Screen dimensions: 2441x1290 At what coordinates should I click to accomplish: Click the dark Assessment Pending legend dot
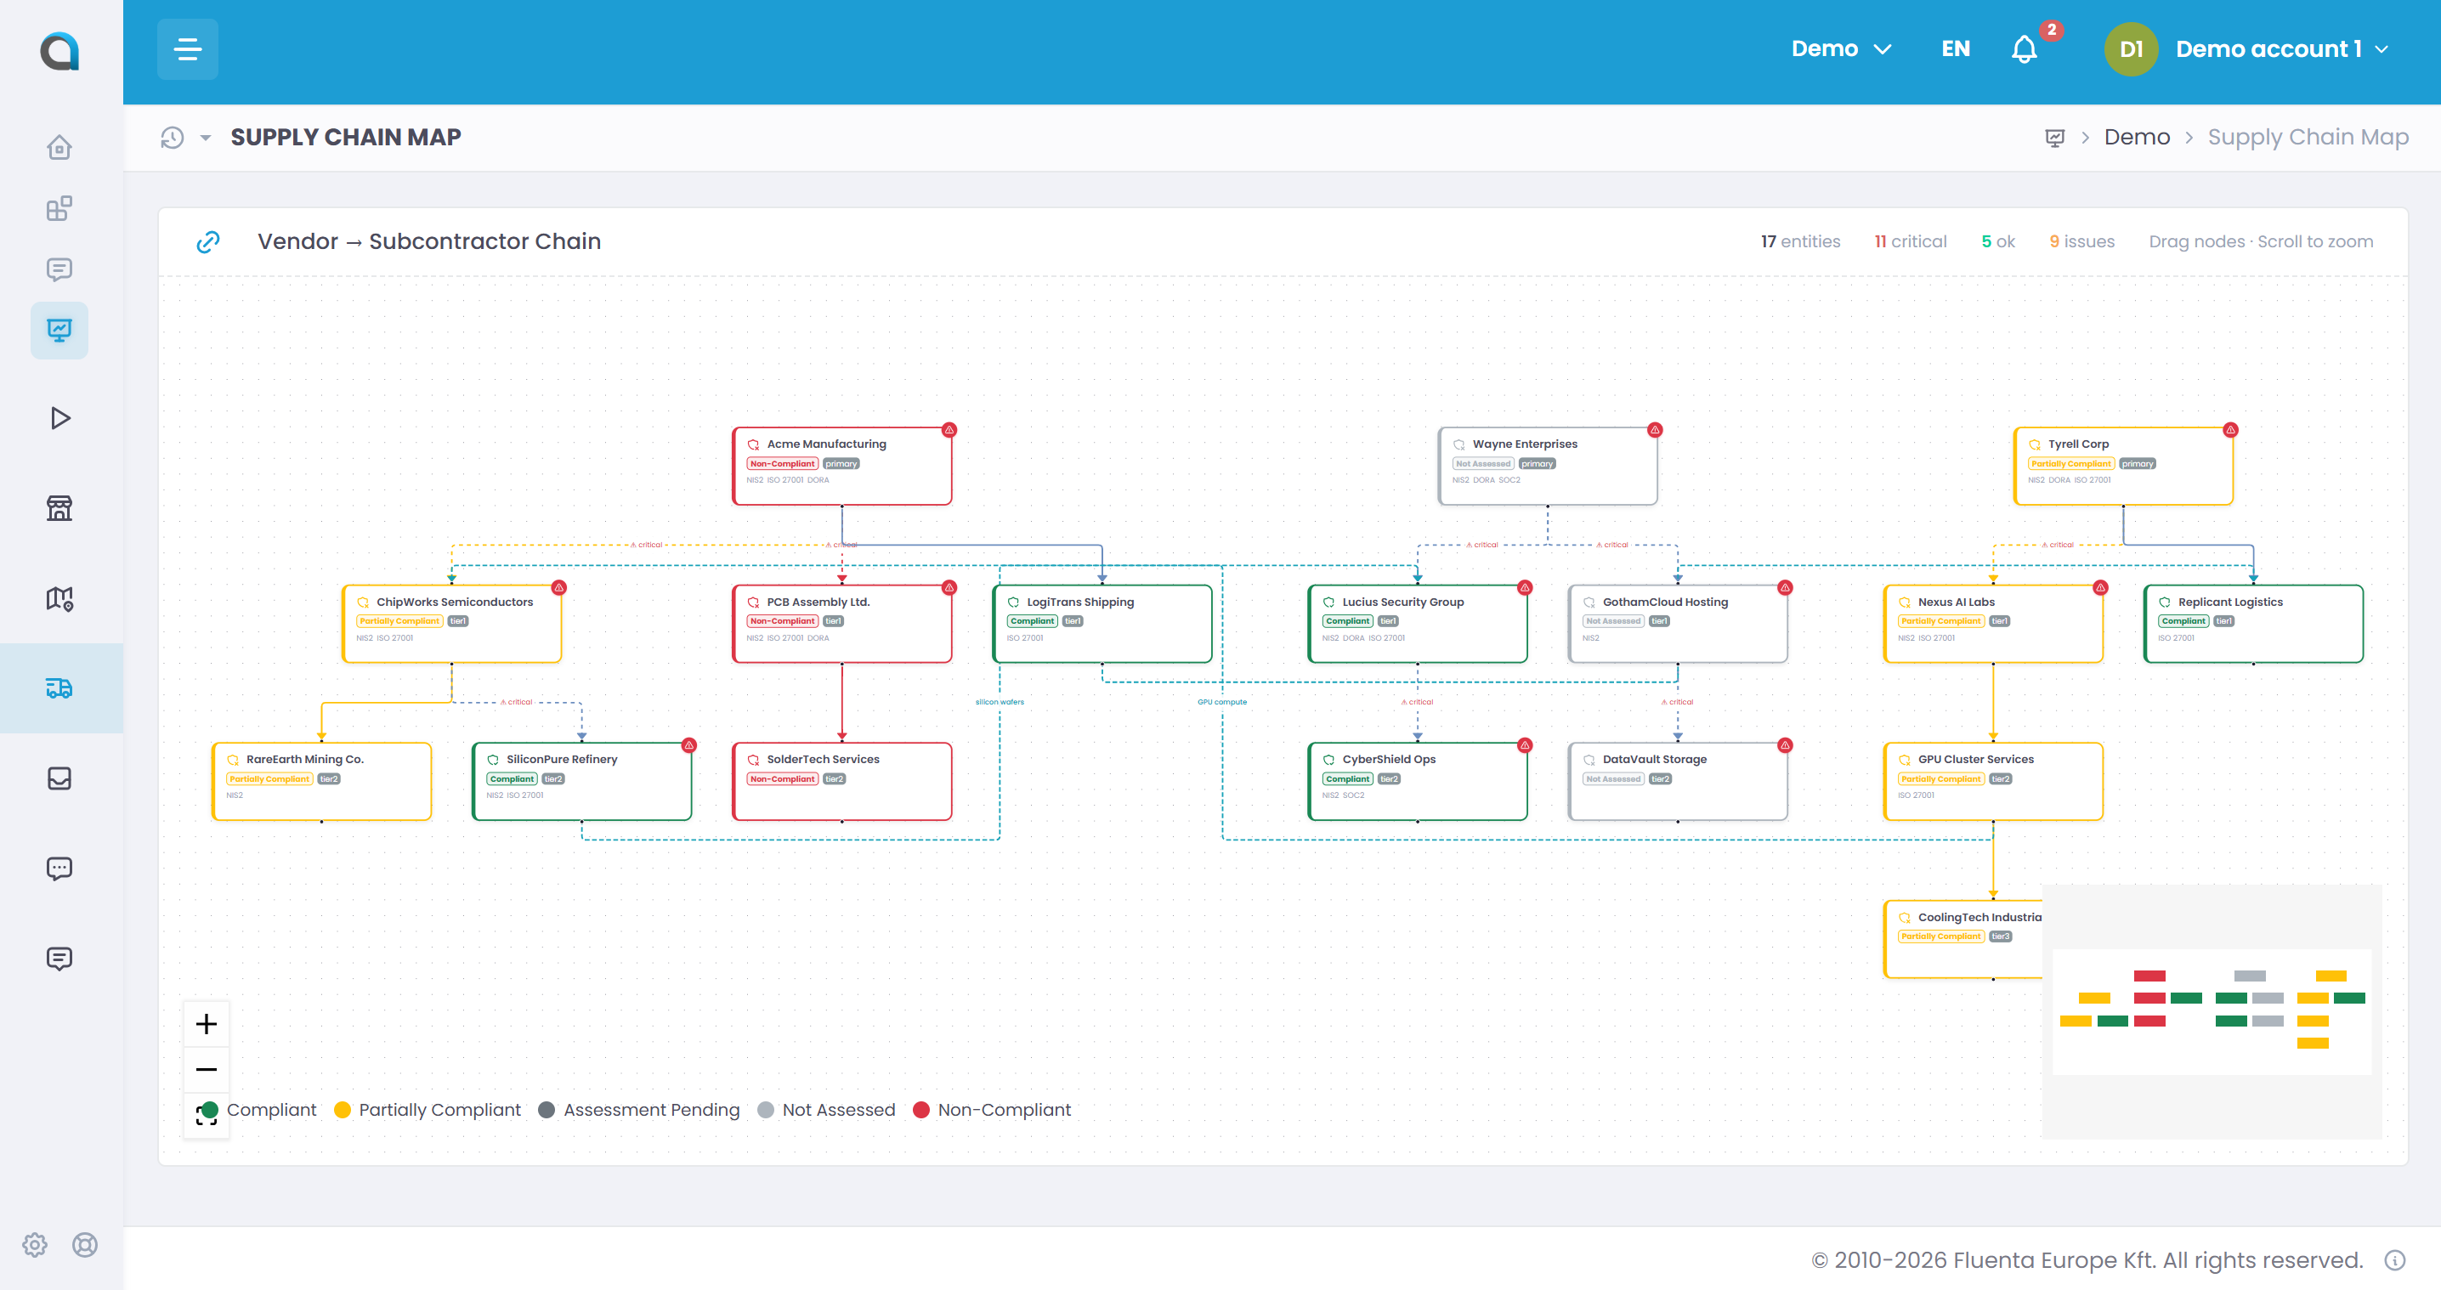tap(546, 1110)
